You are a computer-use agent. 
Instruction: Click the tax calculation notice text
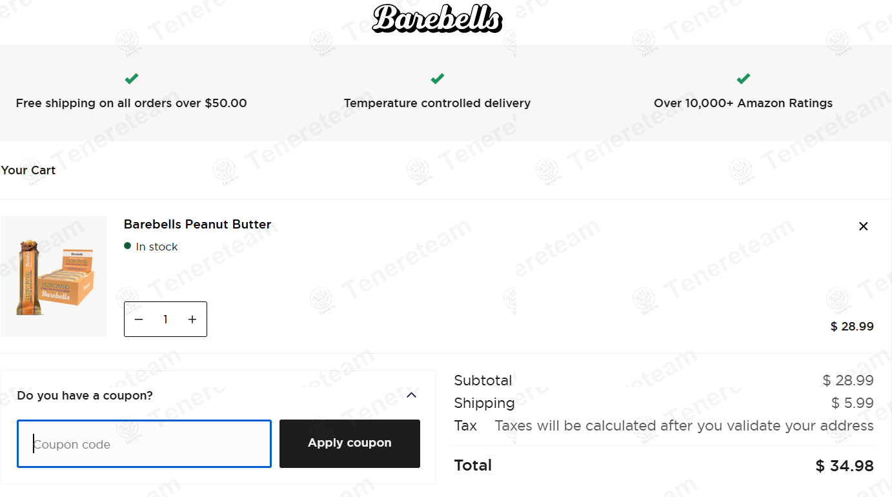point(684,426)
